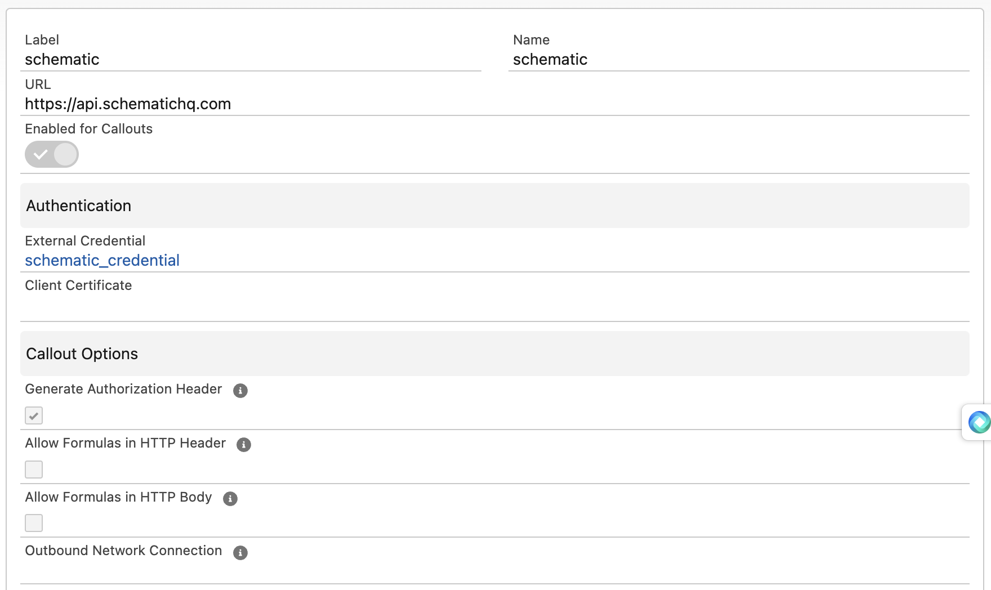Select the Authentication section header
This screenshot has width=991, height=590.
(x=78, y=205)
